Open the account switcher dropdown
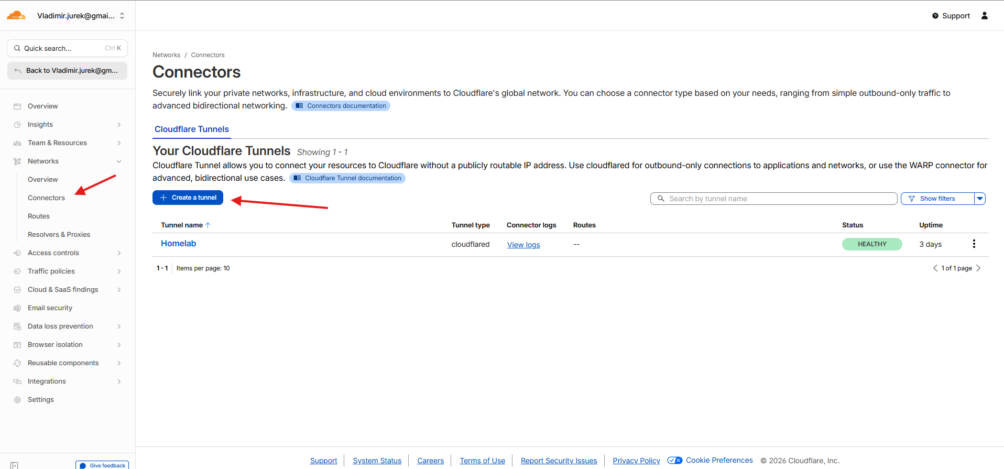 tap(122, 16)
